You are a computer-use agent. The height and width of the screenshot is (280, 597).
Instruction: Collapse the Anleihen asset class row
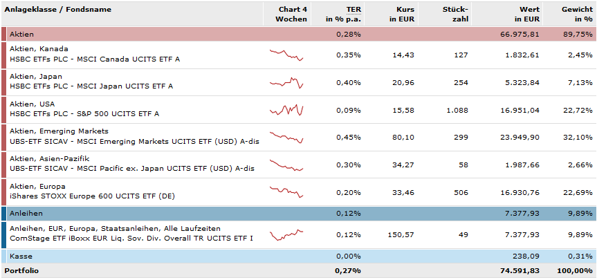24,214
